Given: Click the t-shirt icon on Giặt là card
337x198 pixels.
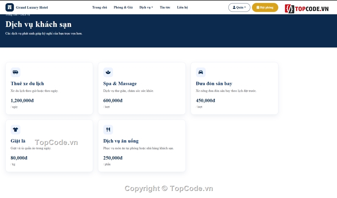Looking at the screenshot, I should pos(16,130).
